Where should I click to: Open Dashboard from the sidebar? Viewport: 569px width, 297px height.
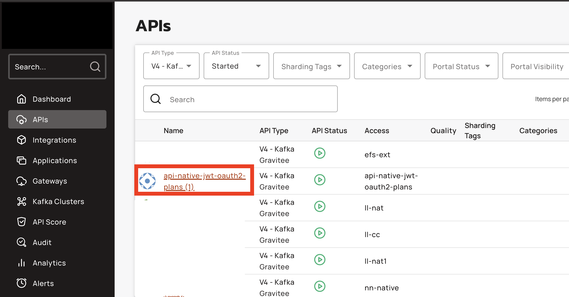52,99
